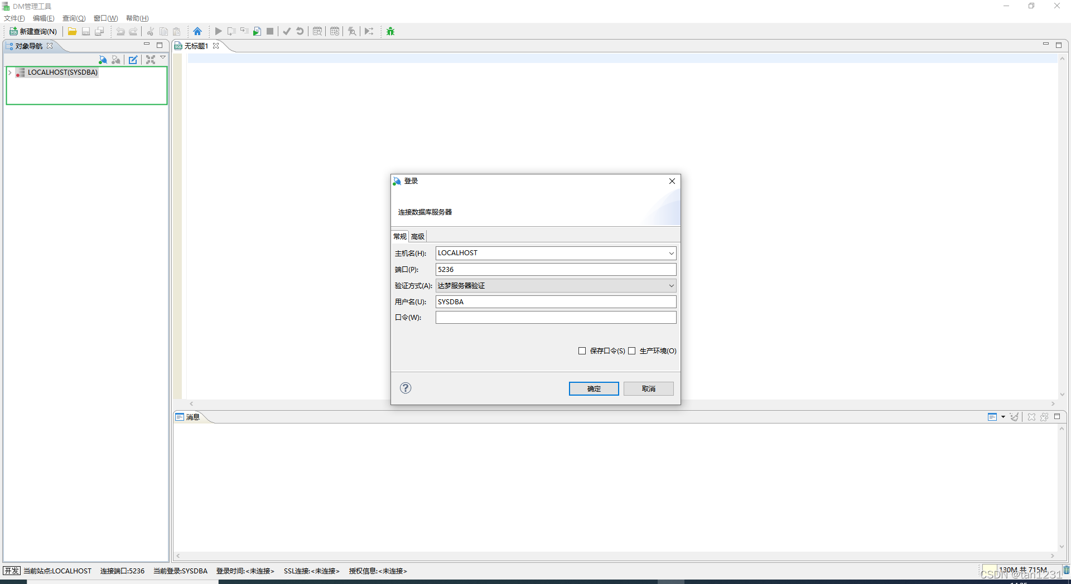The height and width of the screenshot is (584, 1071).
Task: Click the scissors cut icon
Action: click(x=150, y=31)
